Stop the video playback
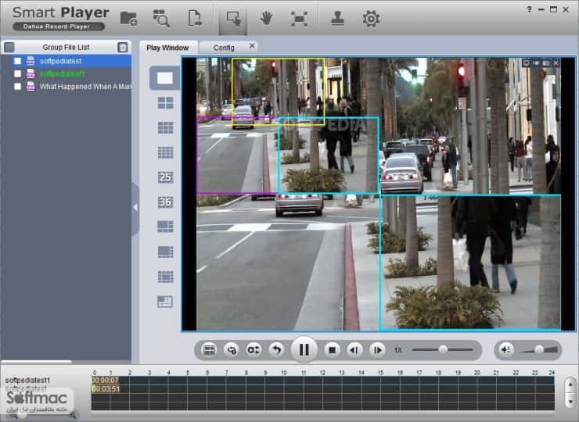 point(332,349)
